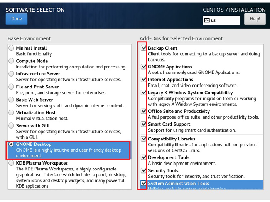The image size is (270, 202).
Task: Uncheck Legacy X Window System Compatibility
Action: click(x=143, y=93)
